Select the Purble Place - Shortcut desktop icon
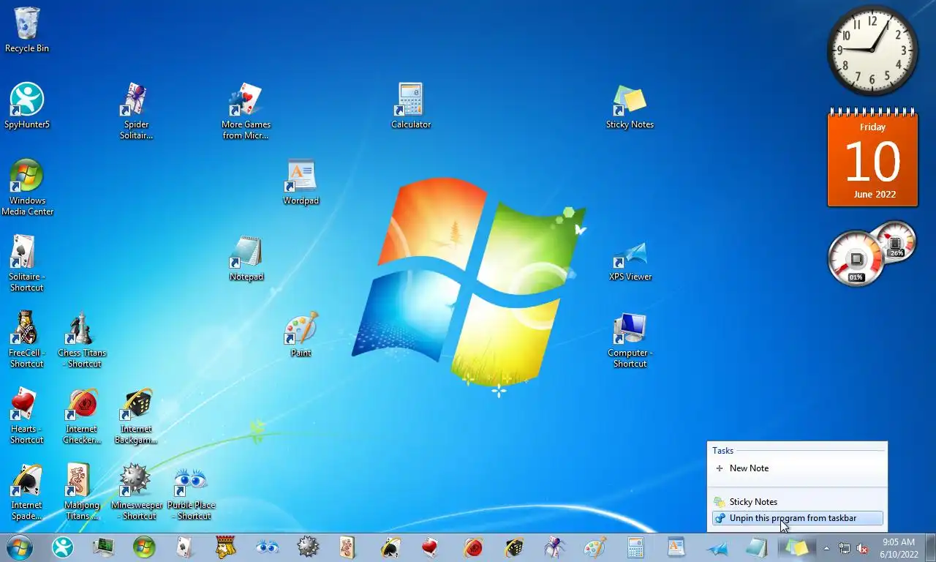936x562 pixels. pyautogui.click(x=191, y=492)
